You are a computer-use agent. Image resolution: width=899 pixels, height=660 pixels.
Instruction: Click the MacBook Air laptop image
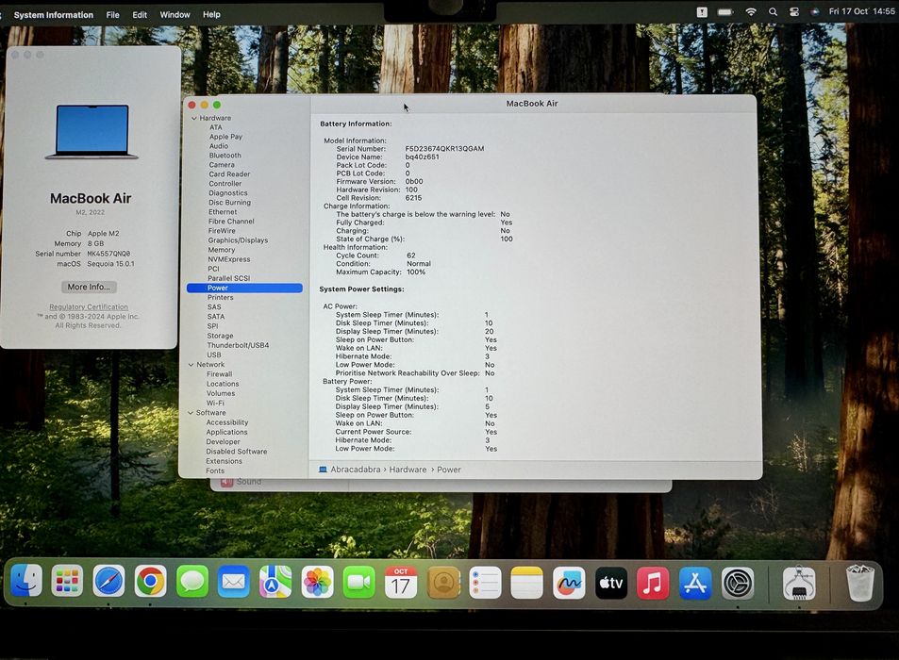pos(92,131)
